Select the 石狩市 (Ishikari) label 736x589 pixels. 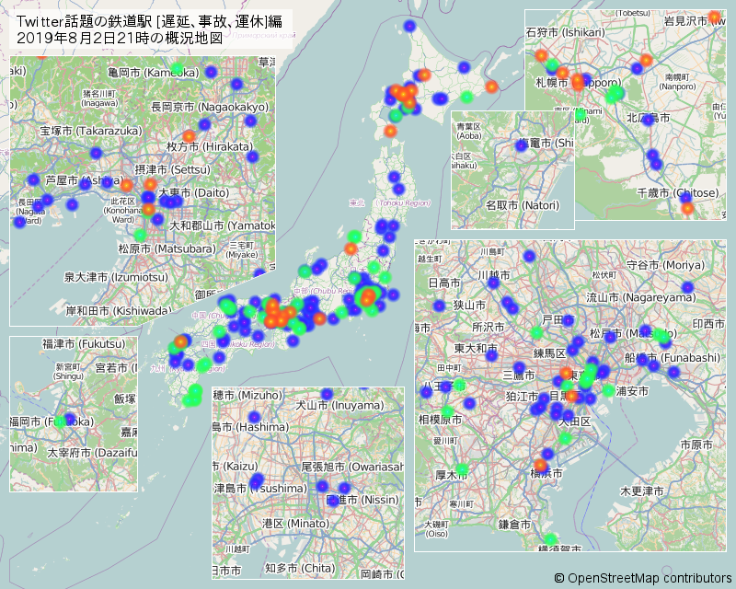tap(566, 32)
